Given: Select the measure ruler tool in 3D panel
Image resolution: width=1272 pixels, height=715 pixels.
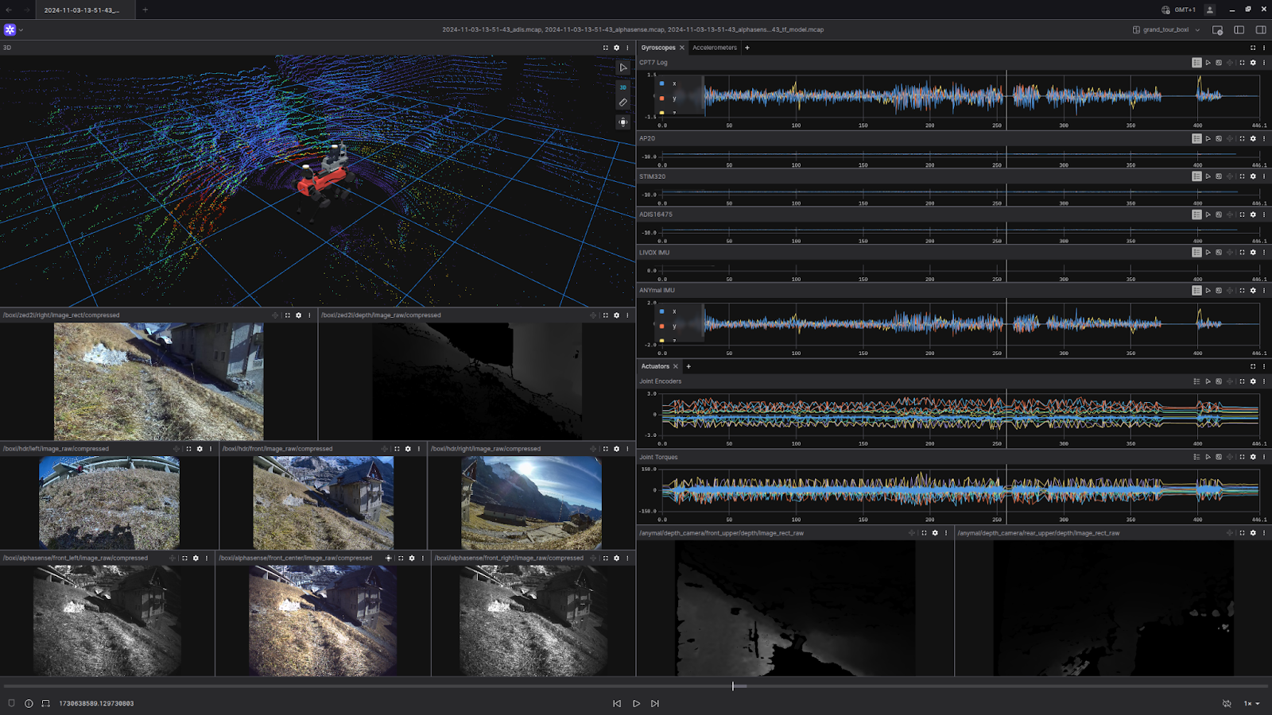Looking at the screenshot, I should (x=623, y=102).
